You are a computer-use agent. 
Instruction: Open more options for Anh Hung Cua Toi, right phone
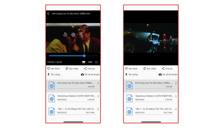coord(176,83)
